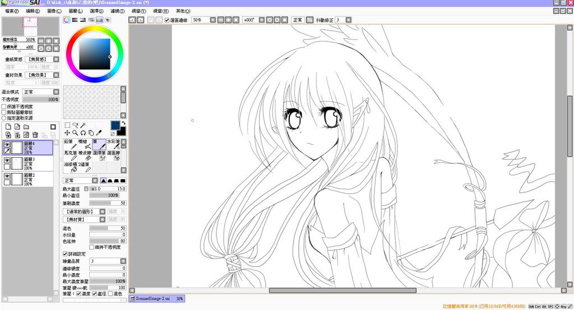
Task: Delete the selected layer with trash icon
Action: pos(35,135)
